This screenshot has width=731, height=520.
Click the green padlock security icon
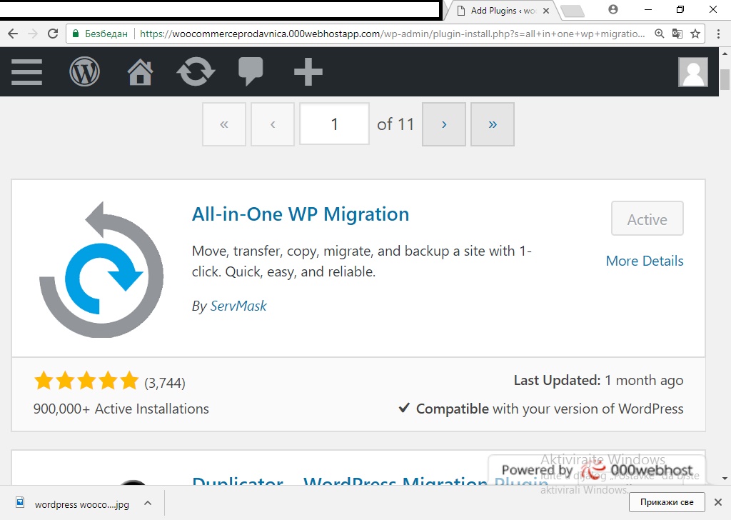tap(76, 34)
